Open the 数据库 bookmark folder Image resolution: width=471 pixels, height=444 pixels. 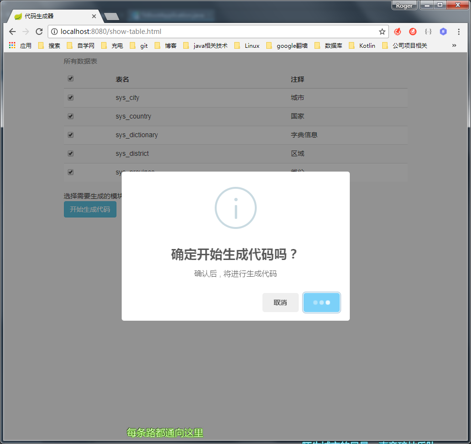click(x=328, y=45)
